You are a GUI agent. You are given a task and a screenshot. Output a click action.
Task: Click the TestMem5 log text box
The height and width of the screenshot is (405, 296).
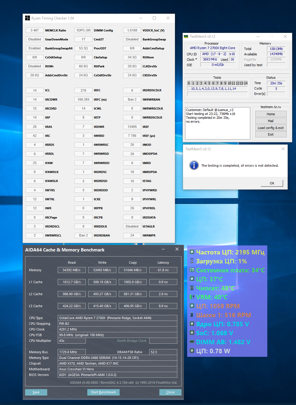[x=218, y=123]
